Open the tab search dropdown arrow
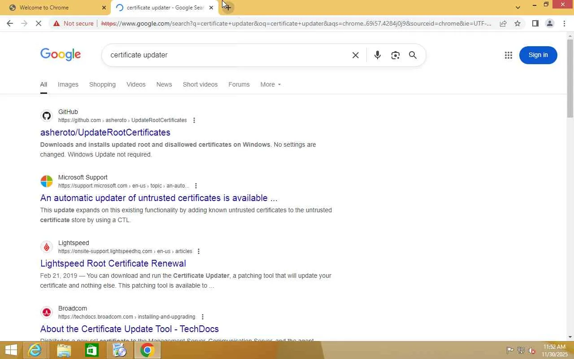 pyautogui.click(x=518, y=7)
